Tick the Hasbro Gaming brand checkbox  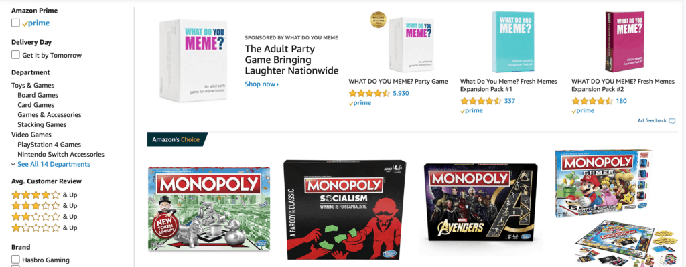(16, 259)
